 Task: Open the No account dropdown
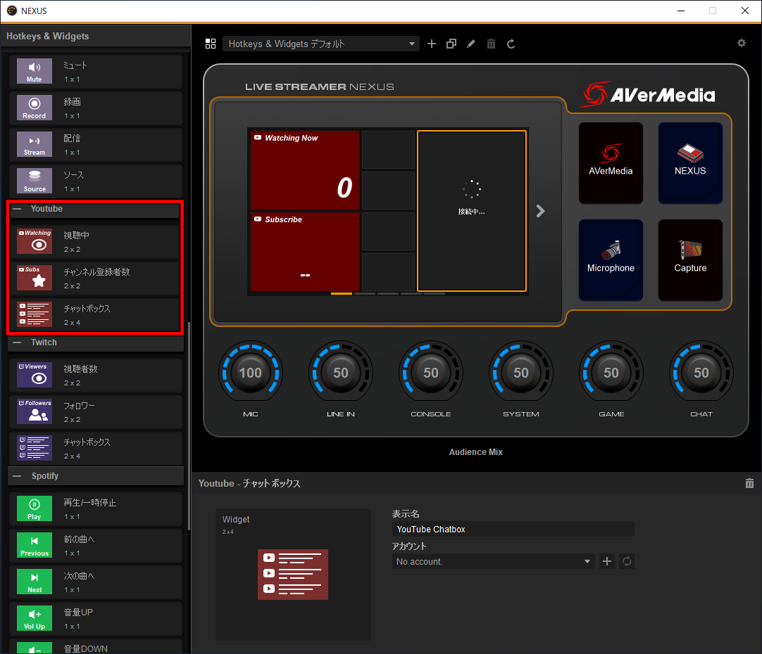pyautogui.click(x=493, y=561)
